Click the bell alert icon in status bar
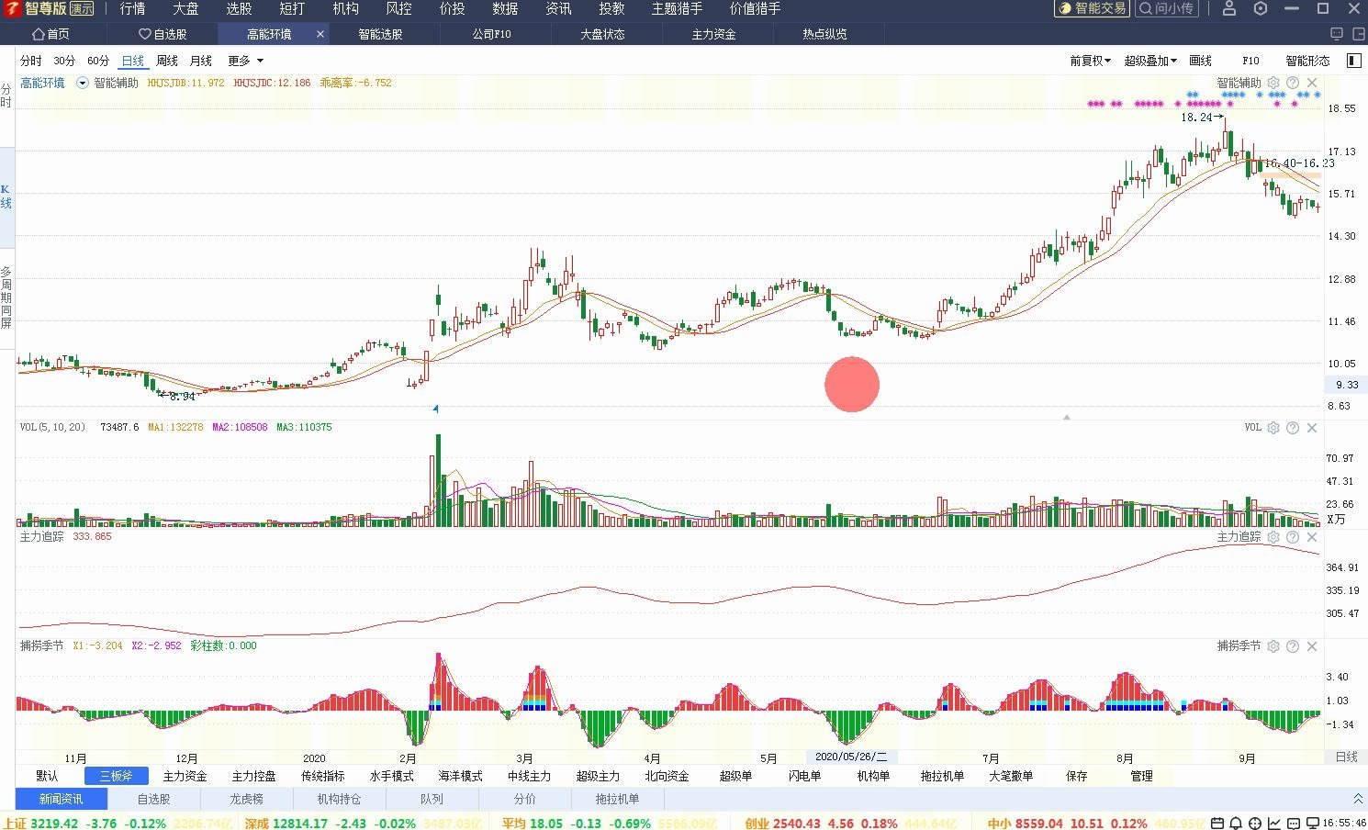1368x830 pixels. point(1237,823)
